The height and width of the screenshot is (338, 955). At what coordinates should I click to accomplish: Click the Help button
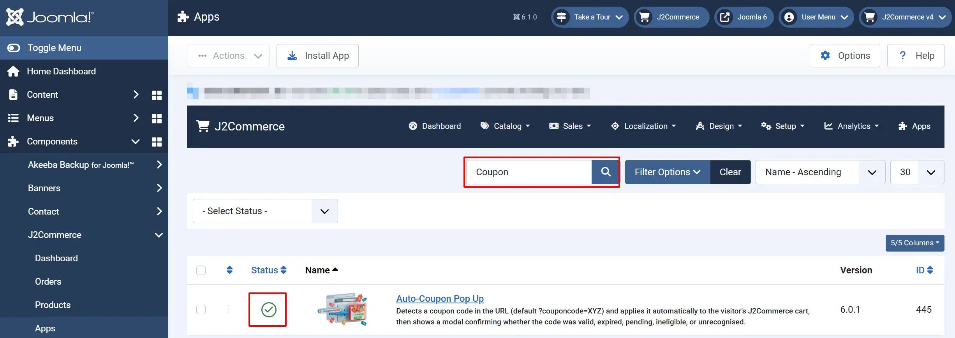[916, 56]
